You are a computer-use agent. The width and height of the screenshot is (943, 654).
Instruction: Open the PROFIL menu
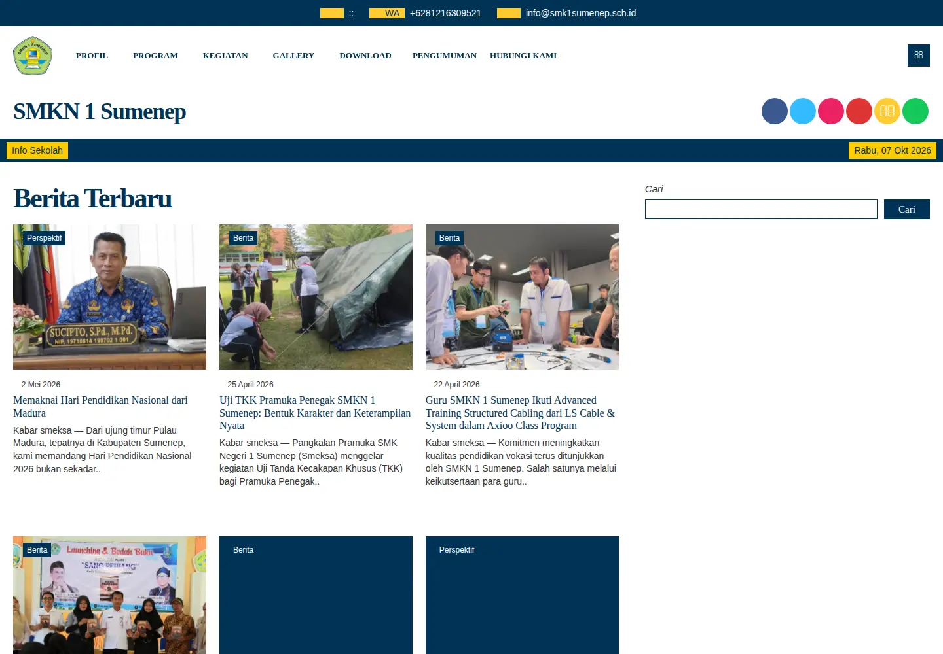pos(92,56)
